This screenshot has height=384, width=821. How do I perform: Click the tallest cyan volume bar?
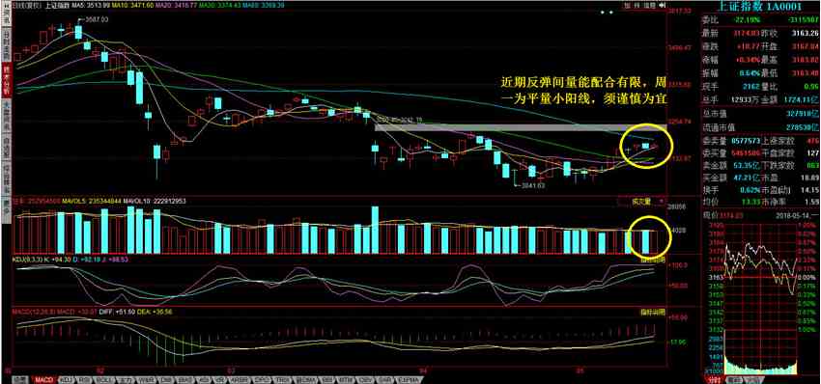pos(375,231)
